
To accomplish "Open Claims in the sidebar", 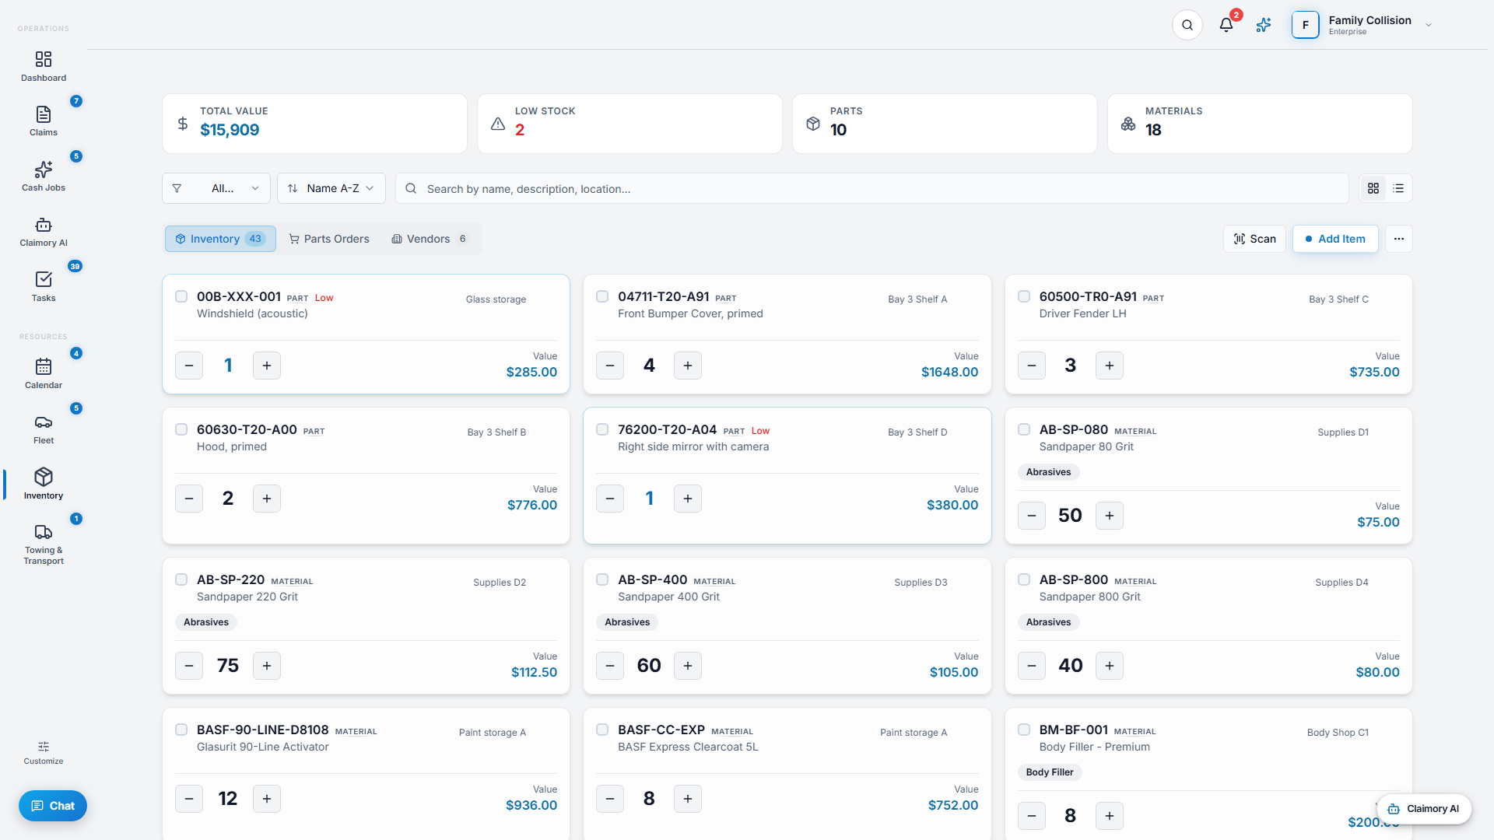I will pyautogui.click(x=44, y=121).
